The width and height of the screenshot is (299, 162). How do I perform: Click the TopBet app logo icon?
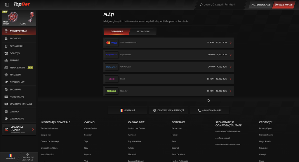[x=6, y=130]
